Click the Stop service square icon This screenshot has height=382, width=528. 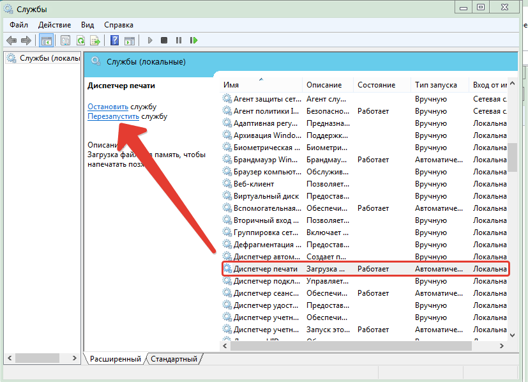[164, 40]
